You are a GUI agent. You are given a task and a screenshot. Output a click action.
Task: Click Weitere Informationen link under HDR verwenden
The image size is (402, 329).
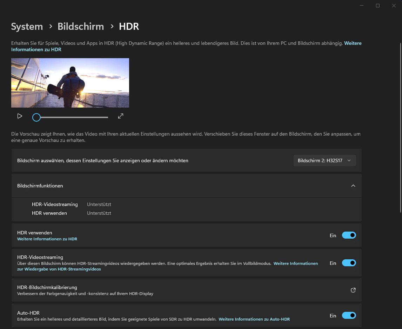(47, 239)
